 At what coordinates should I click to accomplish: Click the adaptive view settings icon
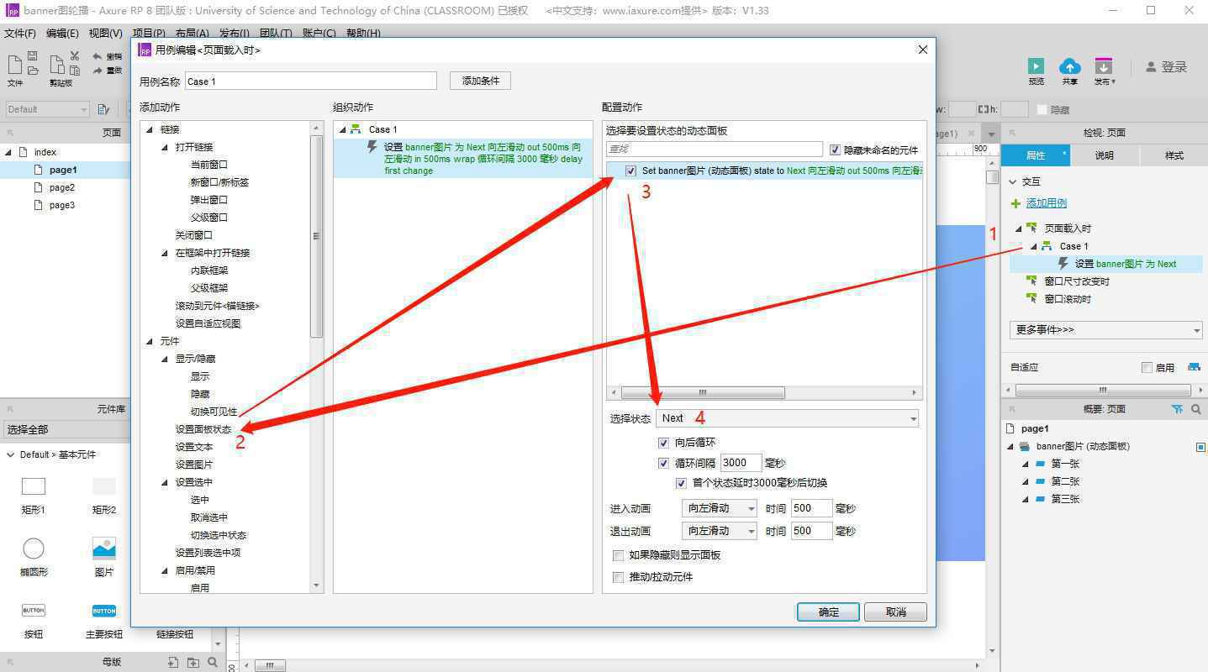[x=1194, y=367]
